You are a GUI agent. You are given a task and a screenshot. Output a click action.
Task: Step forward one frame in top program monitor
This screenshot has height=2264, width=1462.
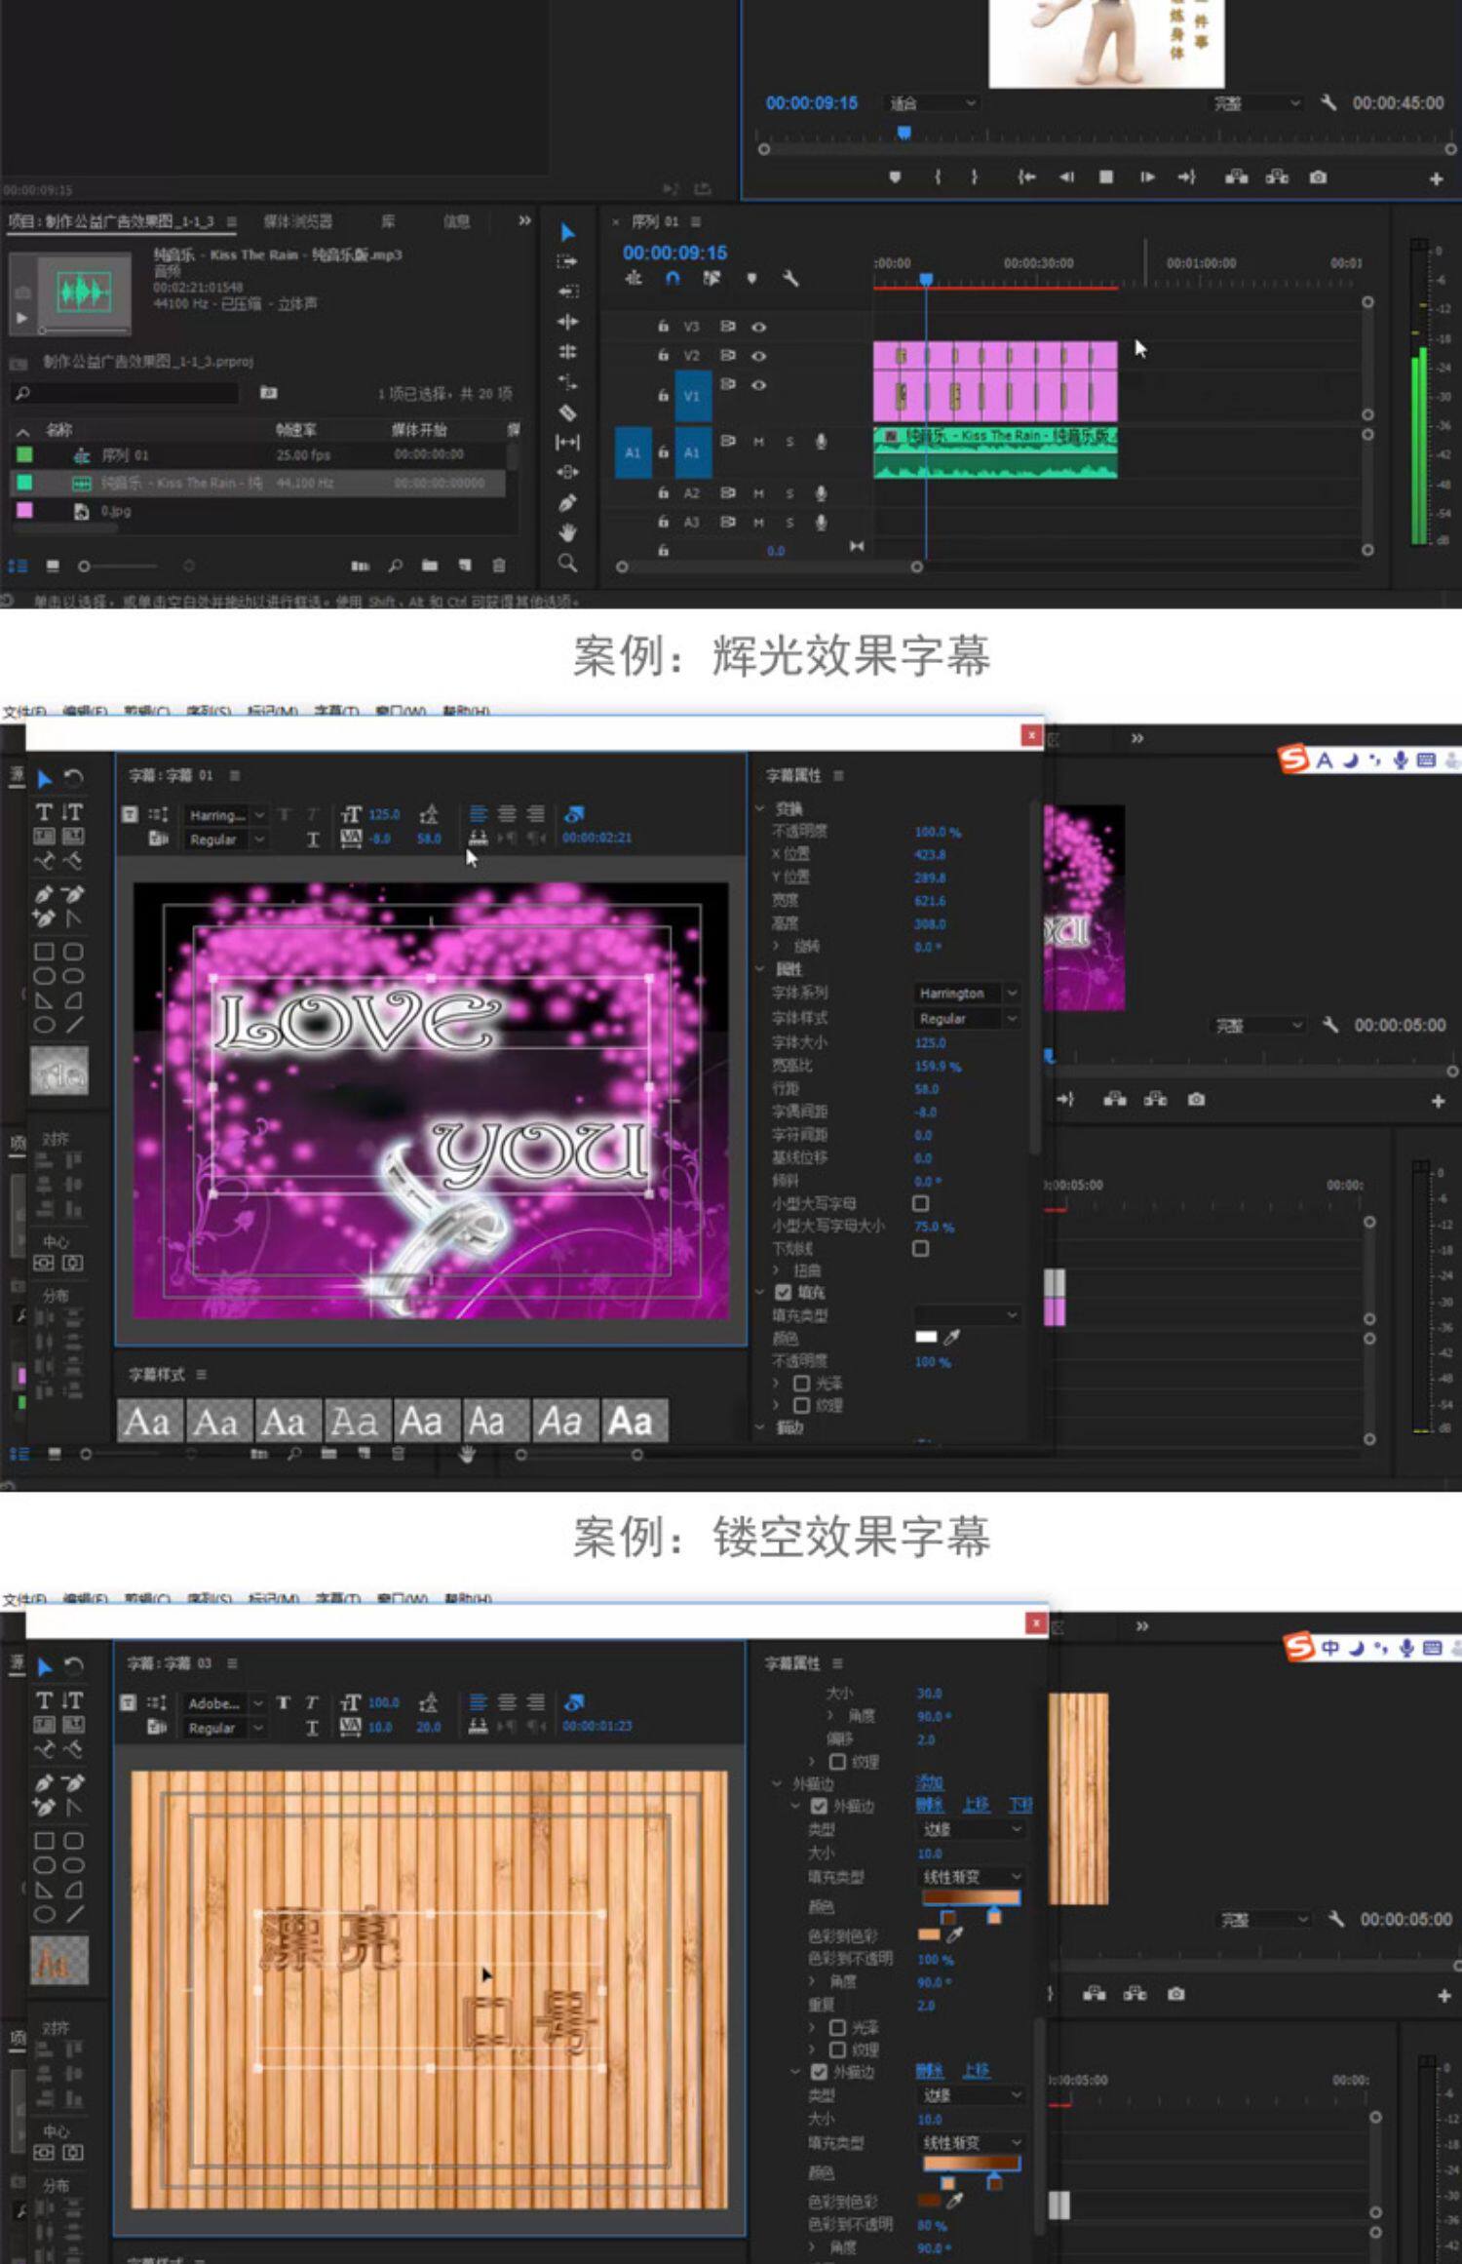[1147, 177]
